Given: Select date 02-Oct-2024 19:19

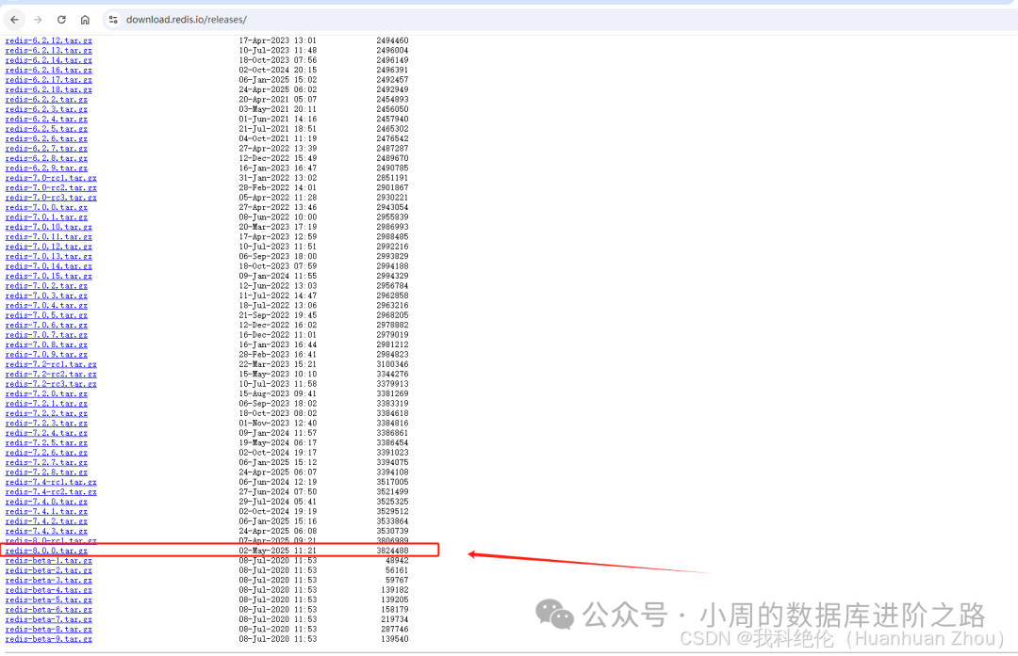Looking at the screenshot, I should (x=278, y=511).
